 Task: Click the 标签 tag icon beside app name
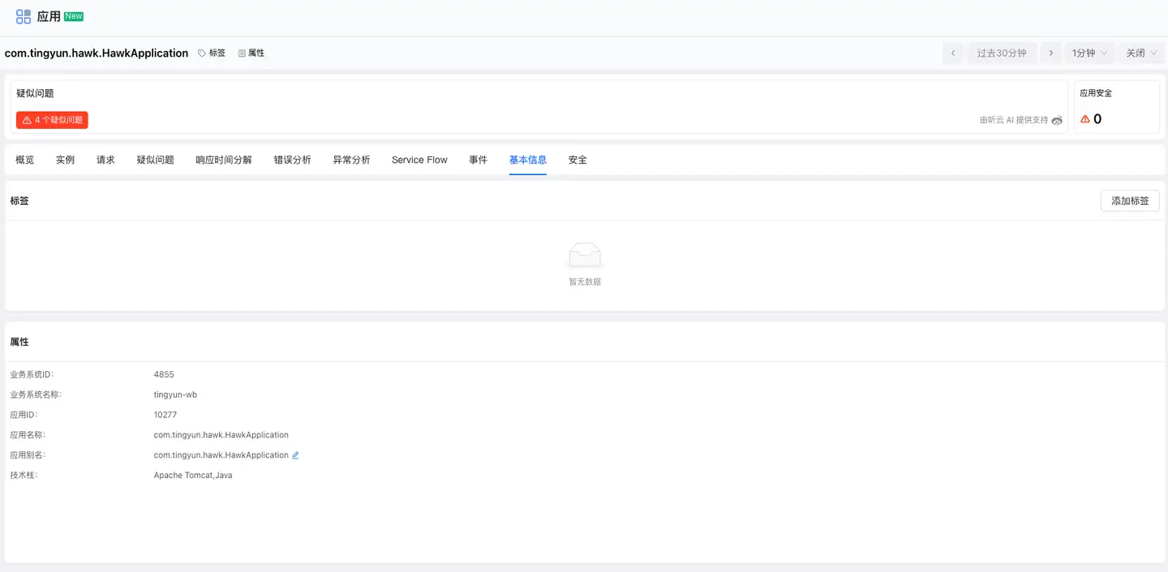point(202,53)
